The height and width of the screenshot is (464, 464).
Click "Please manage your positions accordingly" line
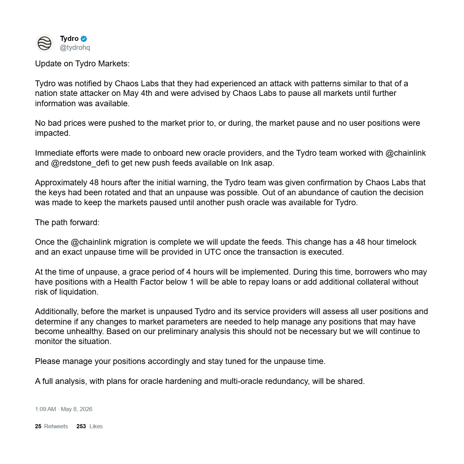(180, 361)
